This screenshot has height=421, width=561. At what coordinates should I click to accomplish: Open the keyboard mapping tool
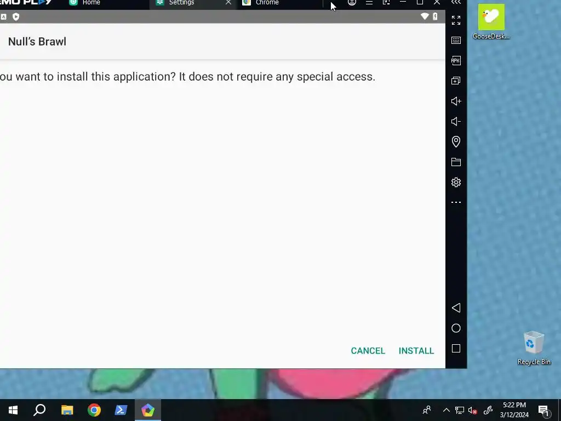(456, 40)
